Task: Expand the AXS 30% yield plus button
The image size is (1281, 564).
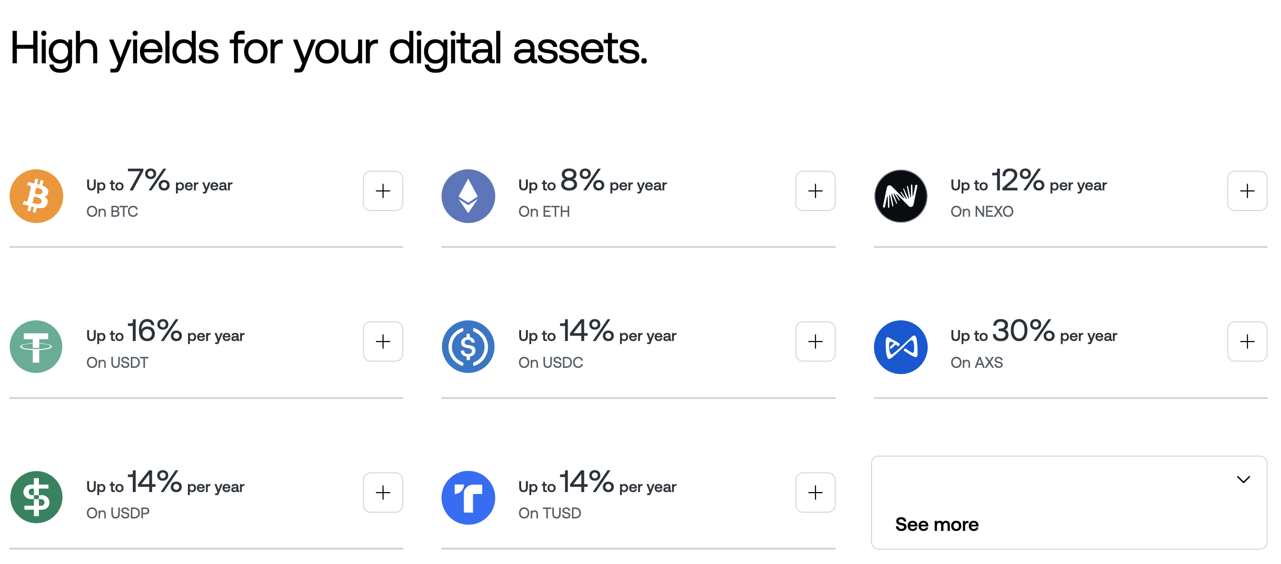Action: (1246, 341)
